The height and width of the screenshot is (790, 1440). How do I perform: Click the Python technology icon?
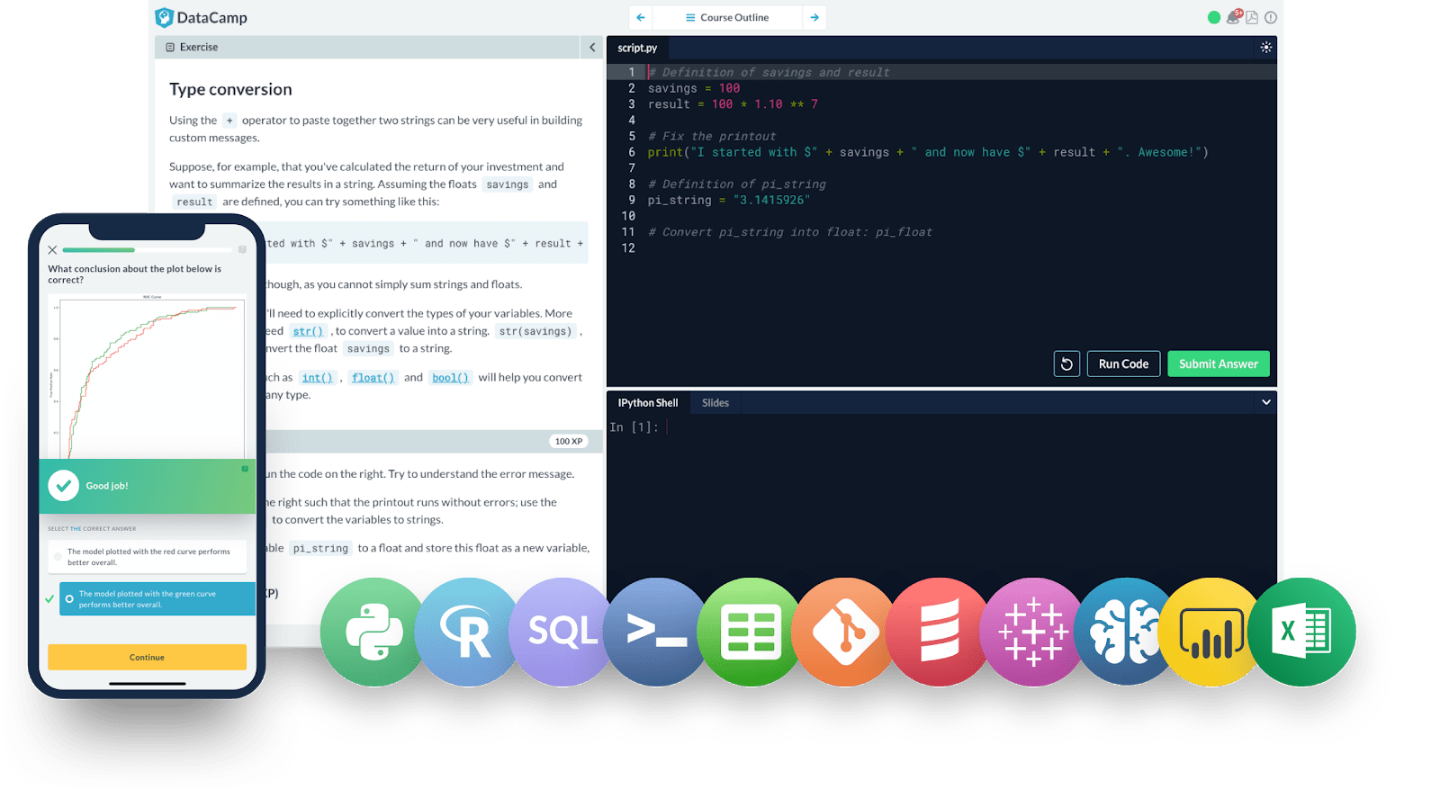tap(374, 632)
